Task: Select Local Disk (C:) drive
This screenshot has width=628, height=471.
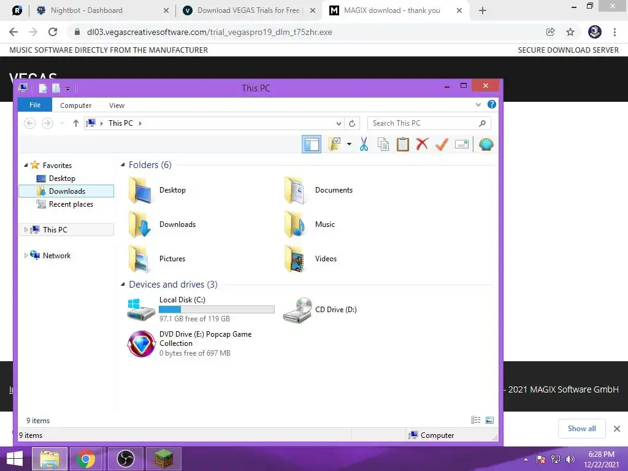Action: (x=201, y=309)
